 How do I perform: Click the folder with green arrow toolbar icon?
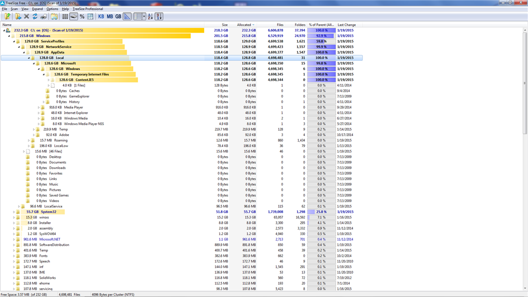7,16
